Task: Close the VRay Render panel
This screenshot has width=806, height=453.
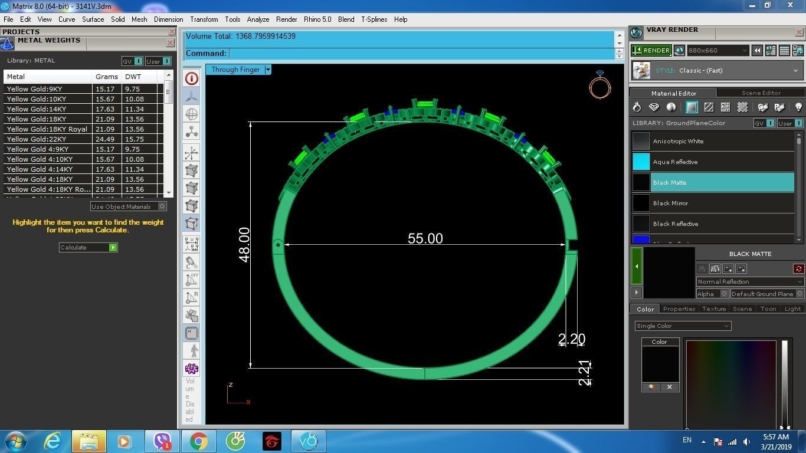Action: pos(800,32)
